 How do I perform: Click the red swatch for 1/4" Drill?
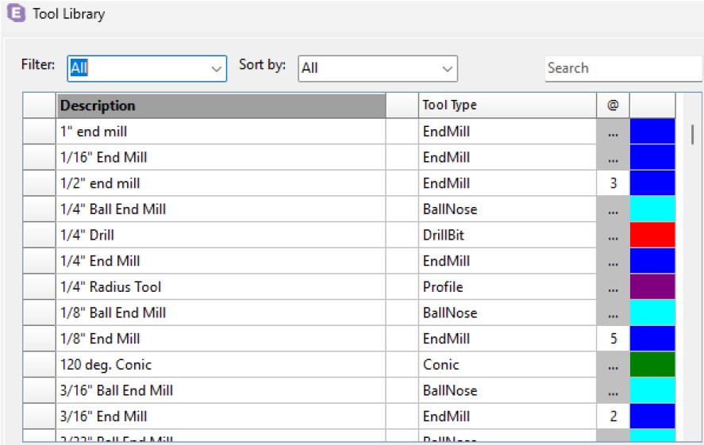coord(652,236)
